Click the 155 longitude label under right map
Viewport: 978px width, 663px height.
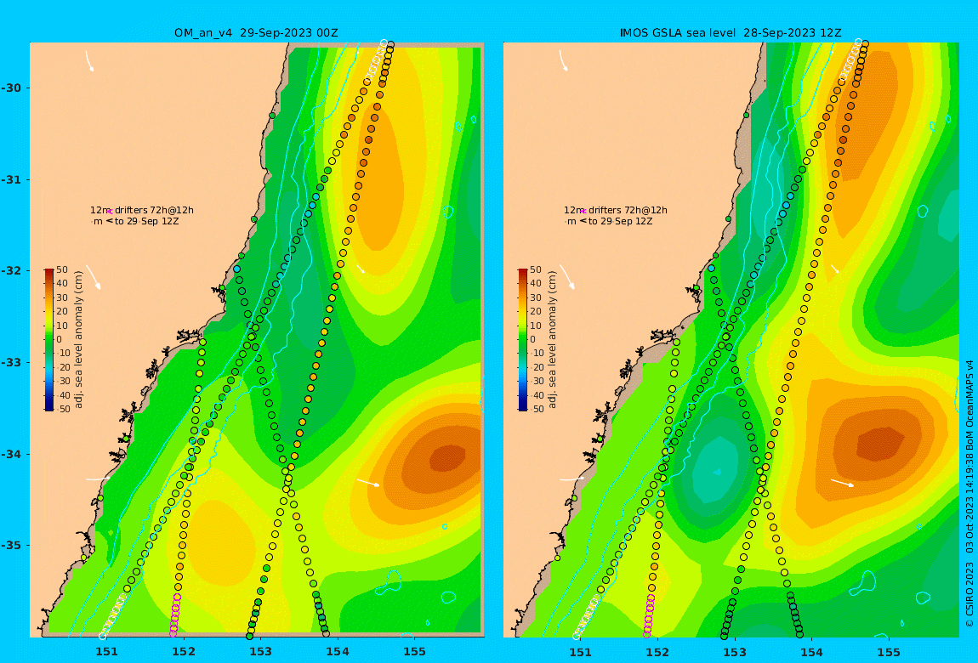pos(889,652)
